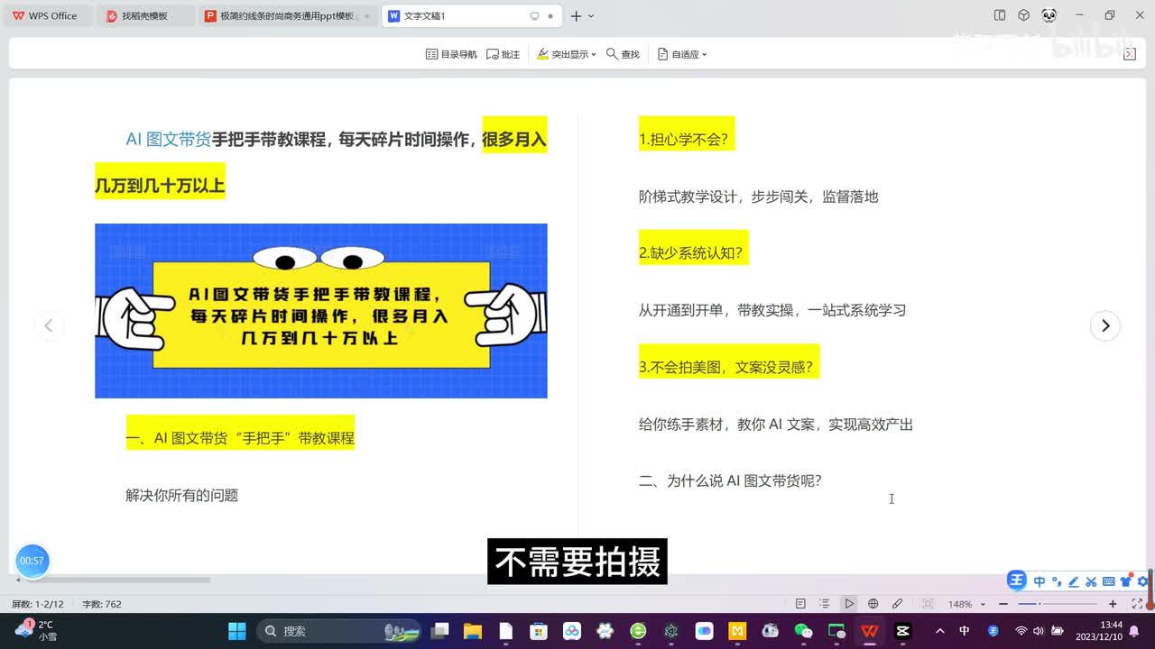Viewport: 1155px width, 649px height.
Task: Click the pen writing mode icon
Action: [897, 604]
